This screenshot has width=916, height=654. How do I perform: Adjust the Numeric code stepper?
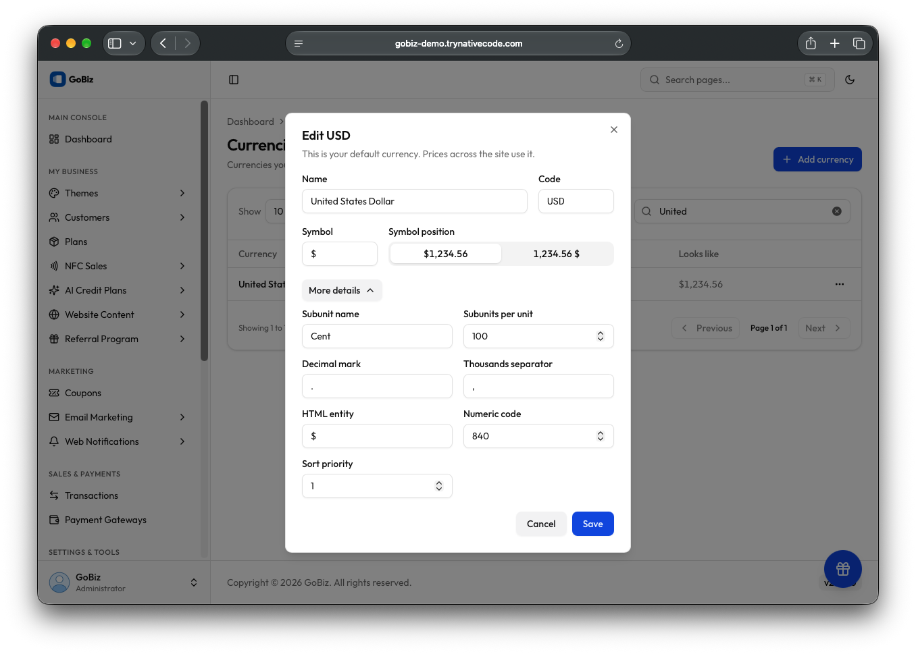[601, 436]
